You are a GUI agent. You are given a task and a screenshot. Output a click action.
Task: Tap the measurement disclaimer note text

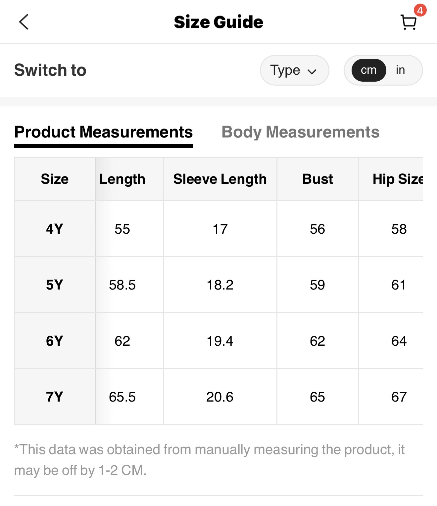point(209,460)
